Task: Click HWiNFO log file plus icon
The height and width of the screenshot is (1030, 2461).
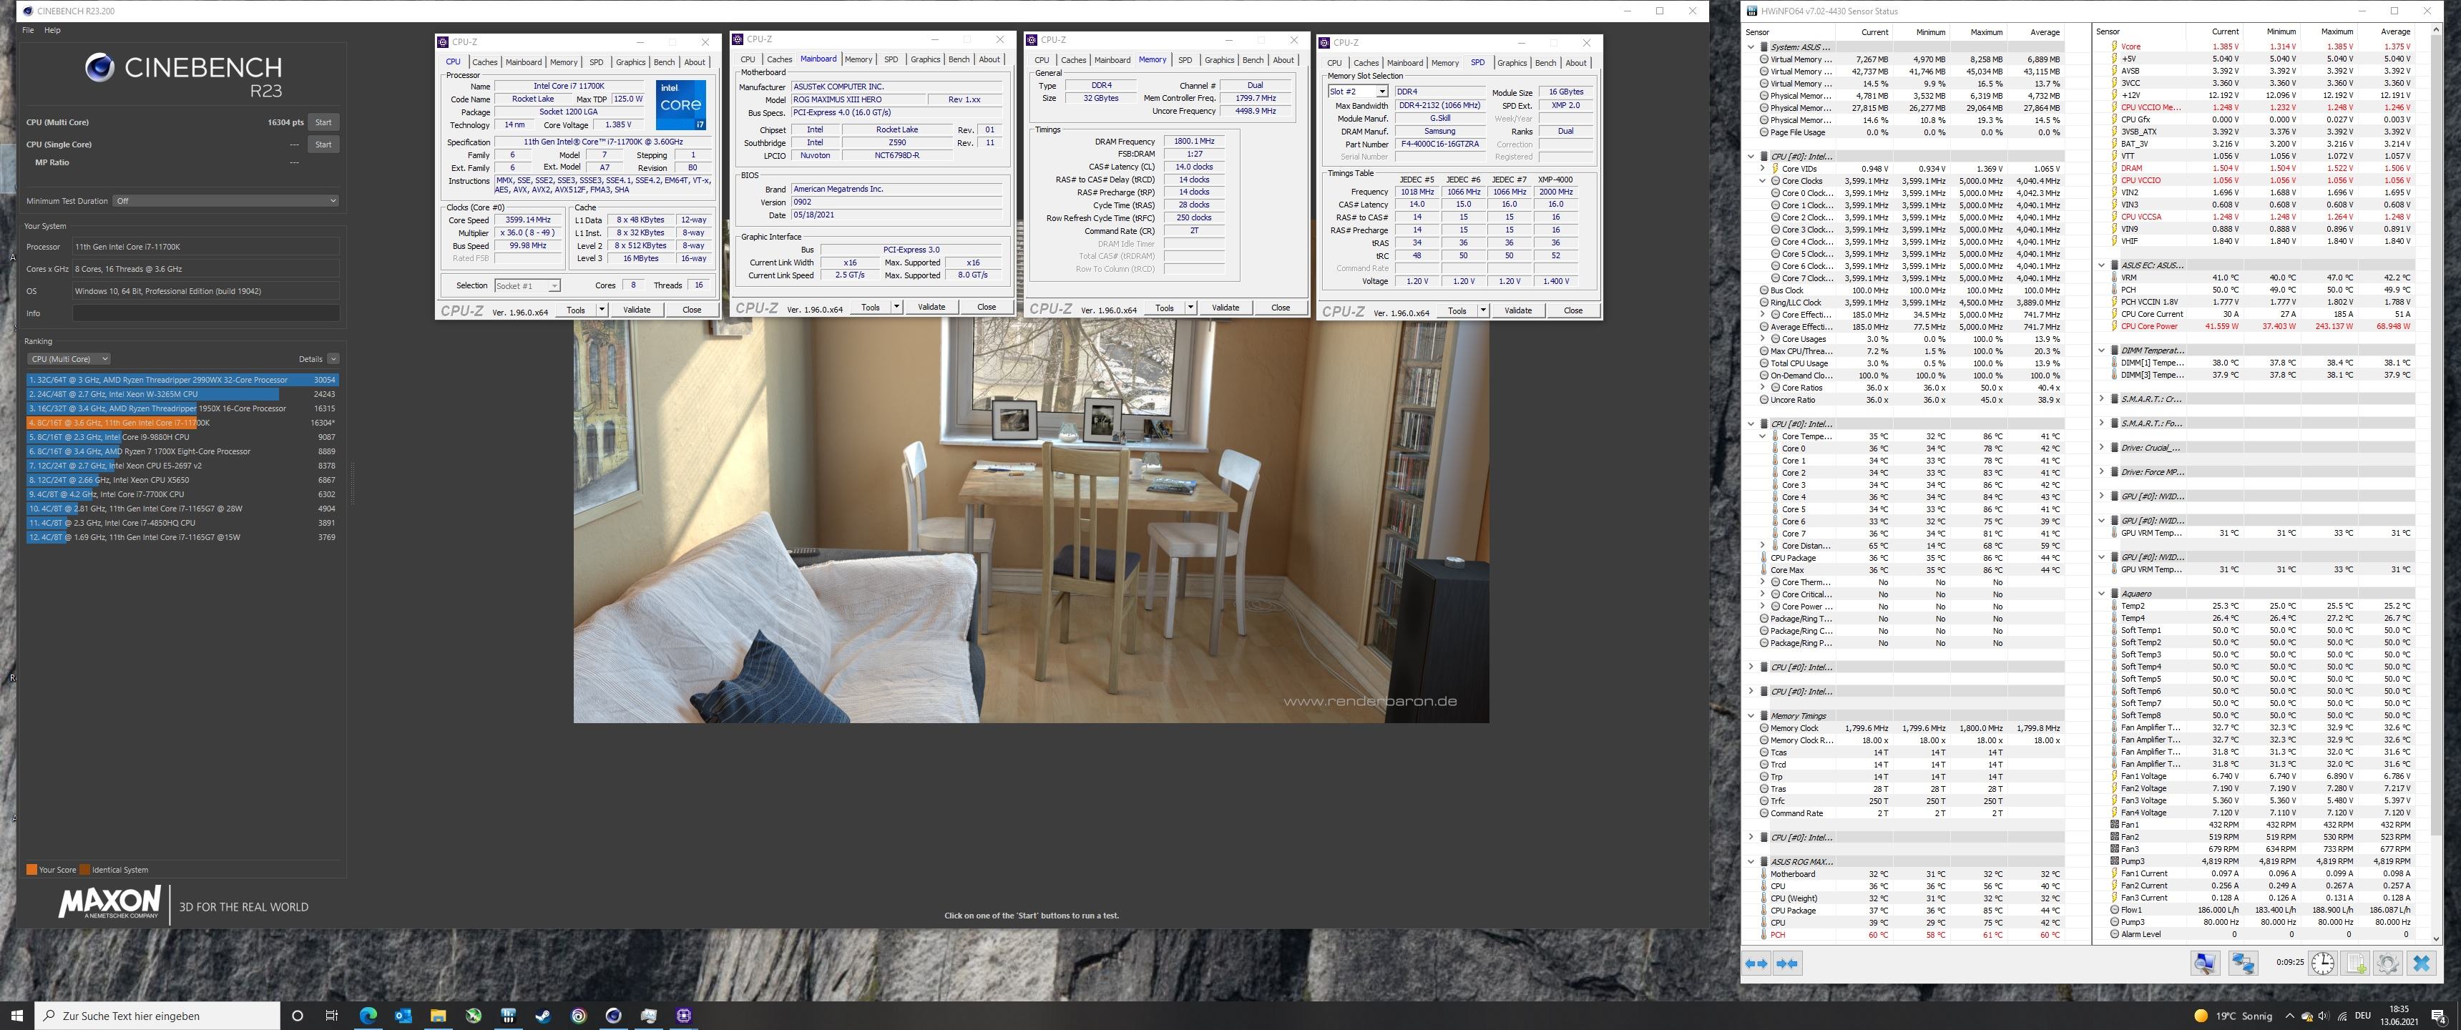Action: tap(2356, 963)
